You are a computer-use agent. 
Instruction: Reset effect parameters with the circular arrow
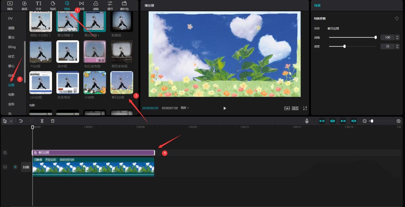[x=397, y=19]
